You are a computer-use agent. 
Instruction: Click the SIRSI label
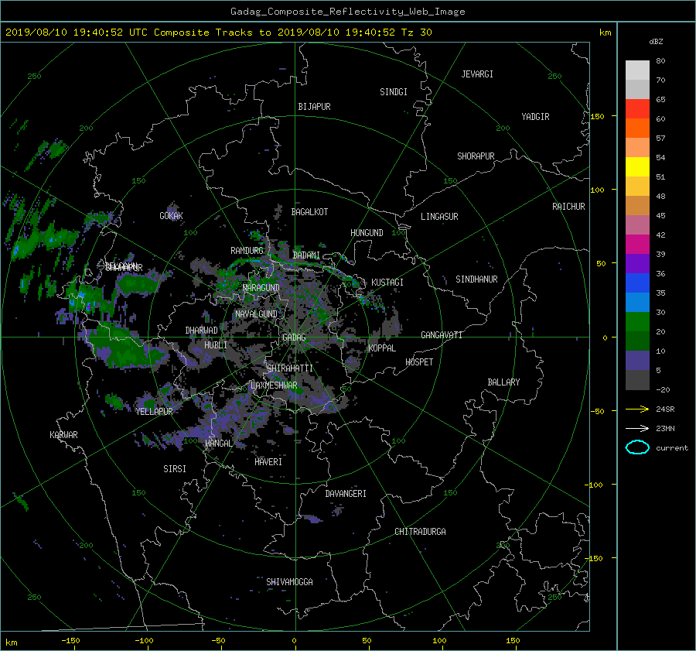pos(175,469)
